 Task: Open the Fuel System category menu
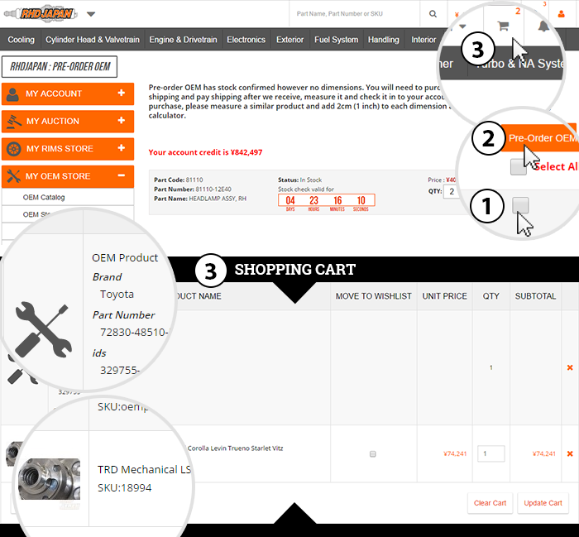[337, 40]
